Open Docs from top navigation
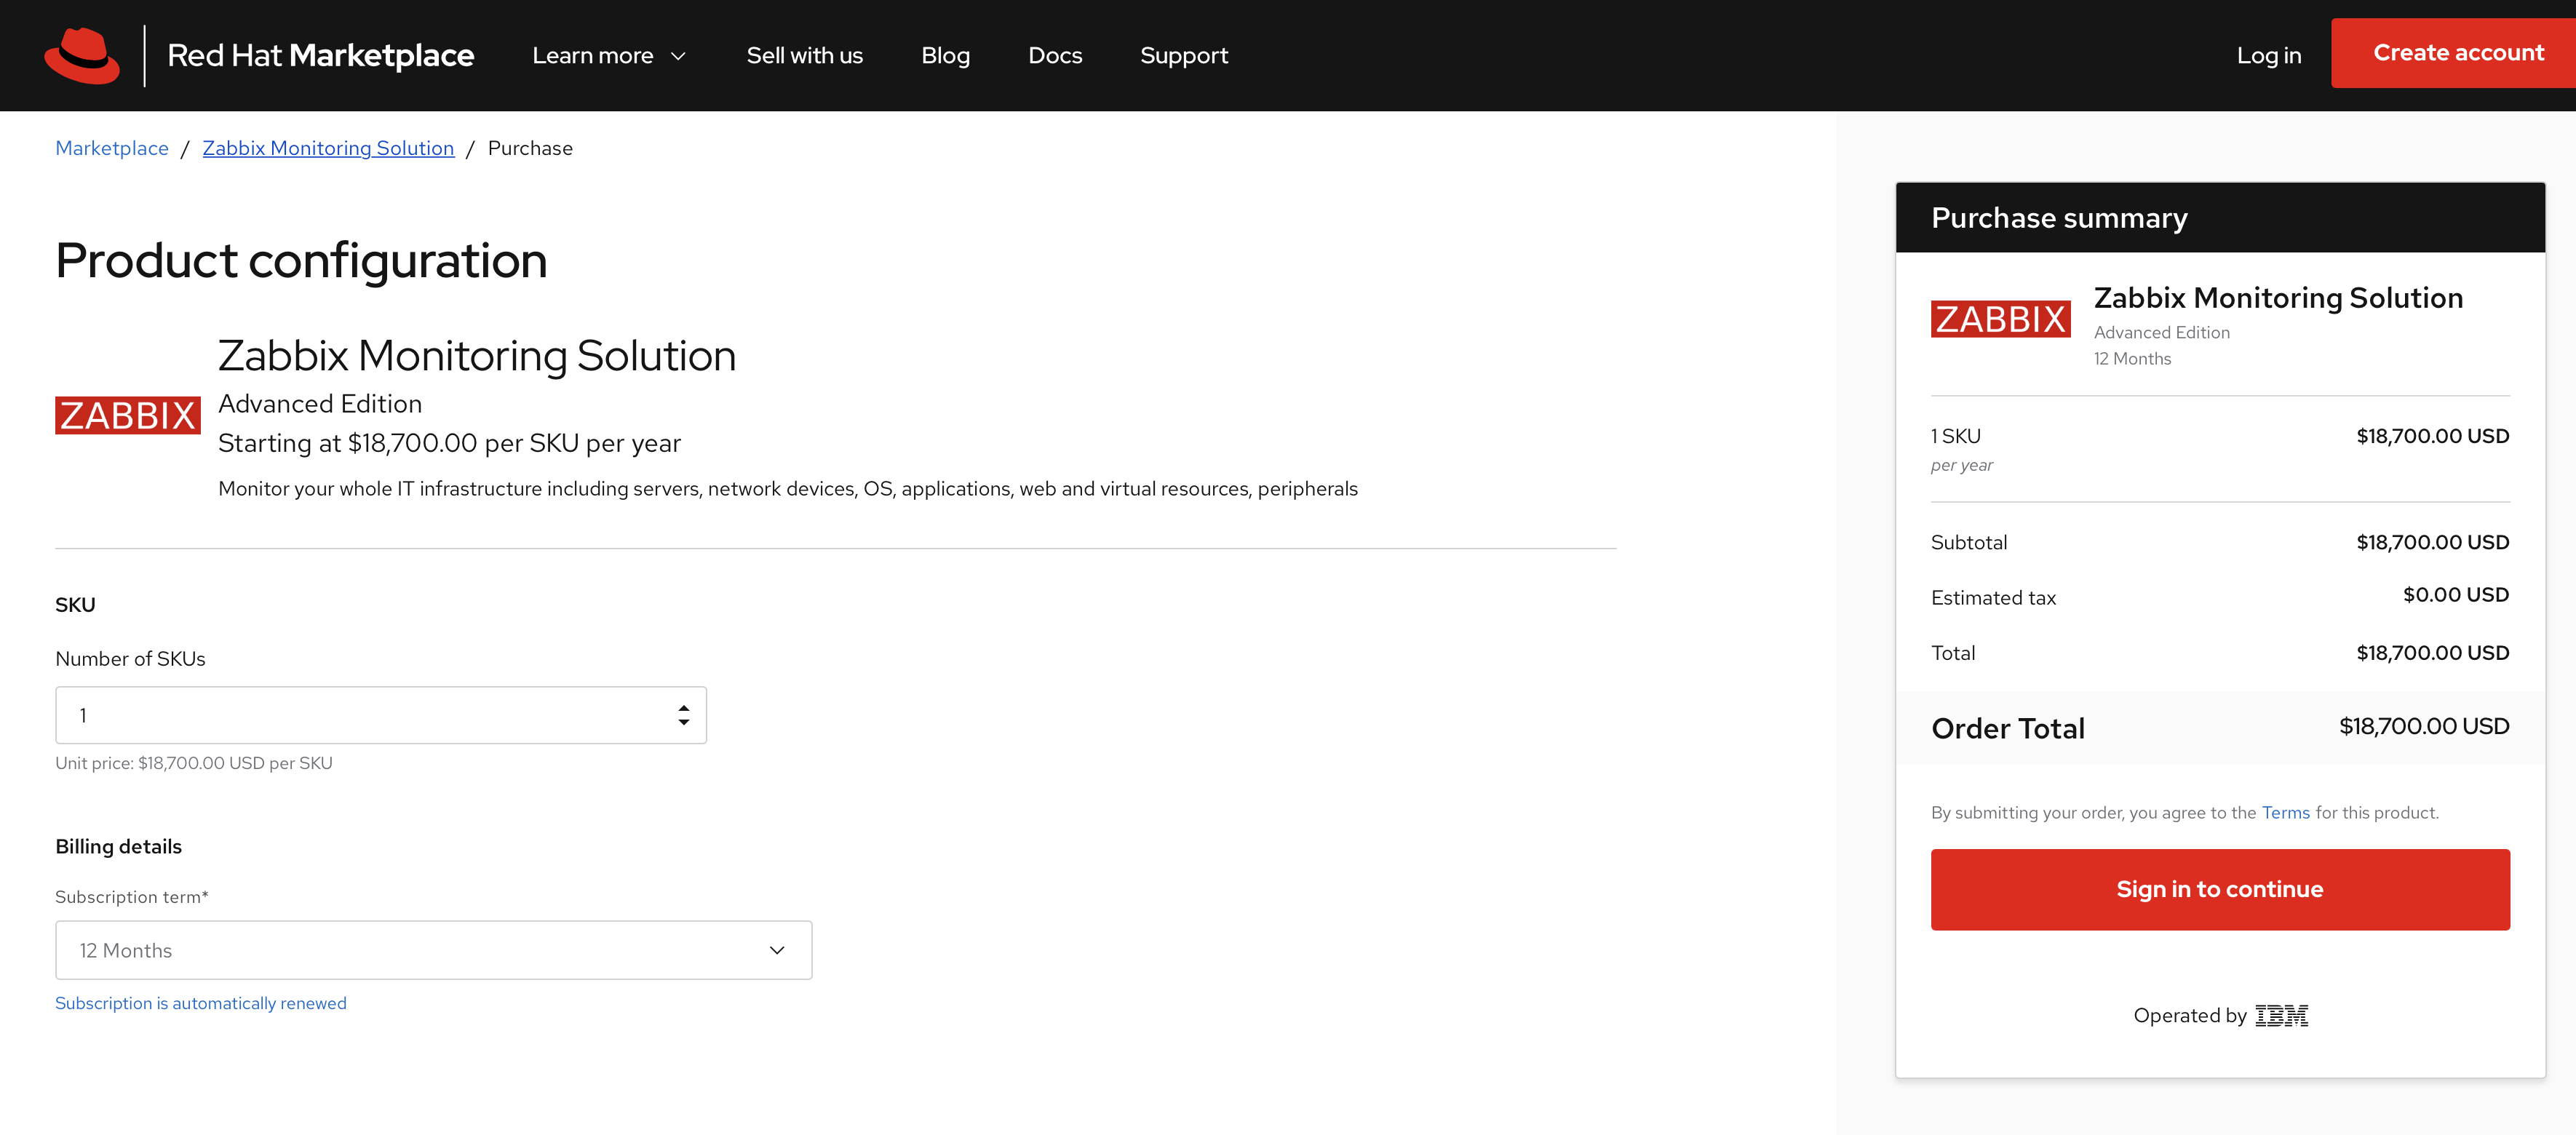2576x1135 pixels. pos(1055,56)
